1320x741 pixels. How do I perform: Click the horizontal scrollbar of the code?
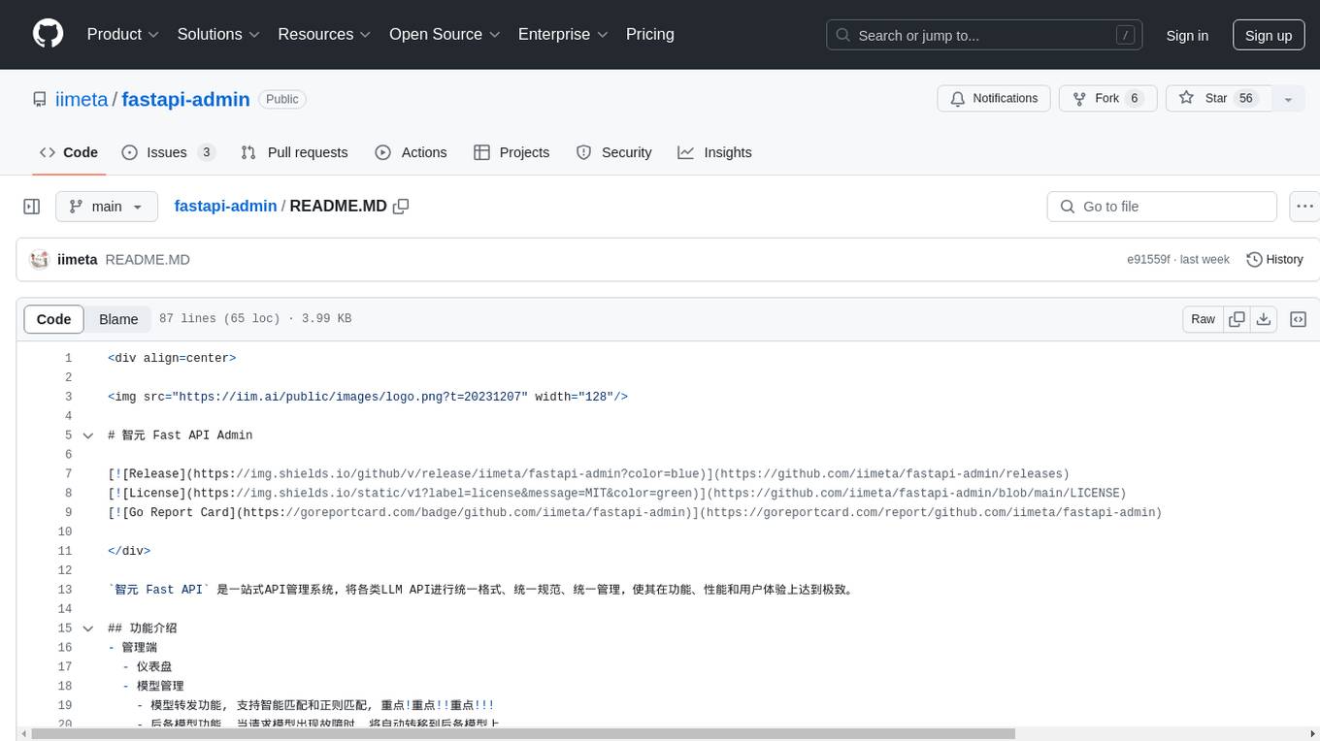click(524, 733)
